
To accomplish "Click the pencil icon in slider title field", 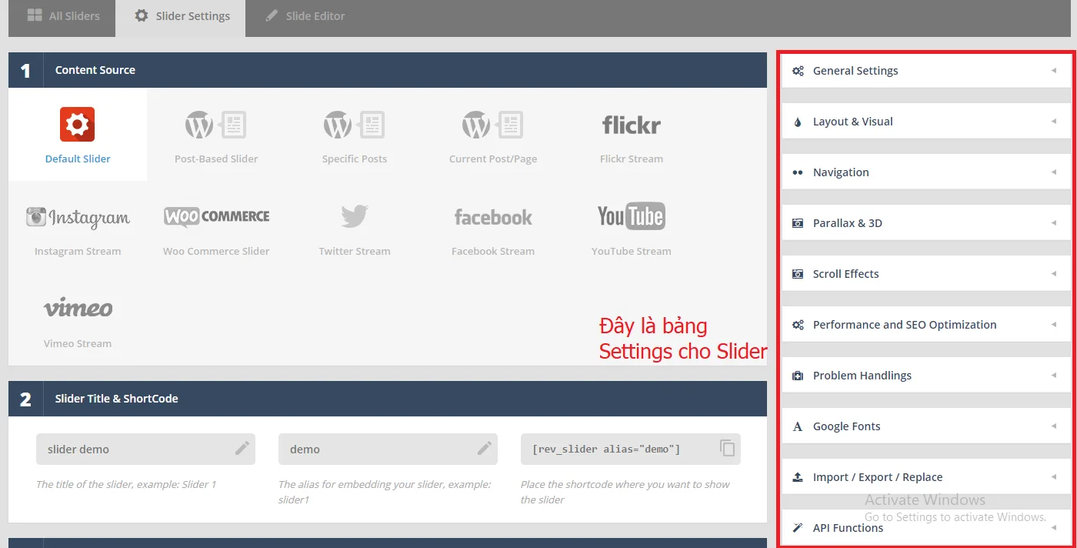I will 242,449.
